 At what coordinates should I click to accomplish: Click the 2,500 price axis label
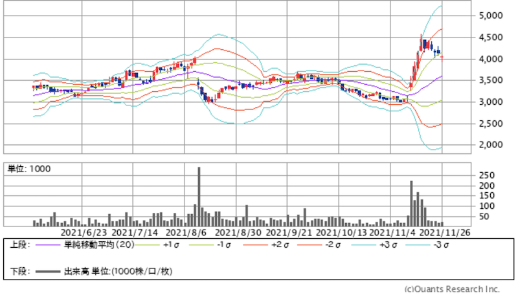click(491, 124)
